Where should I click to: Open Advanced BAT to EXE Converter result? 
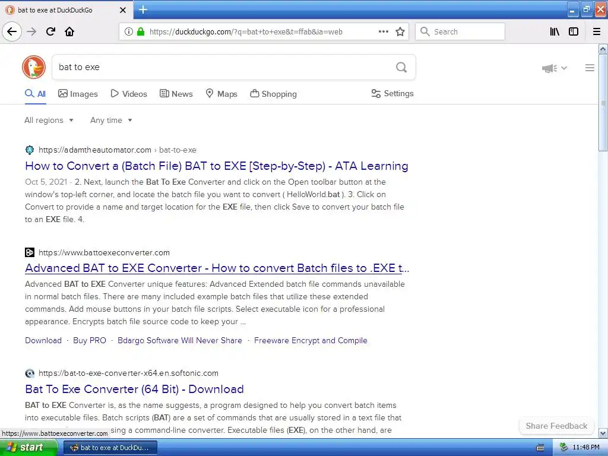217,268
